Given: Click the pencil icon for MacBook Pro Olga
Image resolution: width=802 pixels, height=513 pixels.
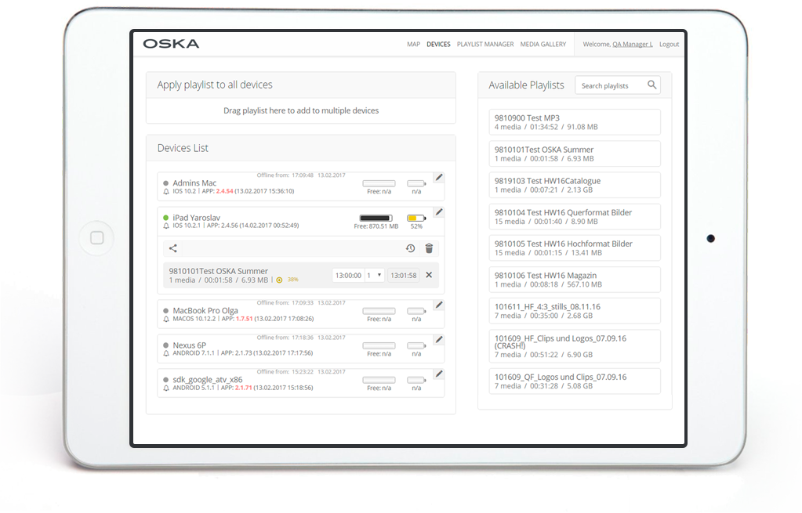Looking at the screenshot, I should [439, 305].
